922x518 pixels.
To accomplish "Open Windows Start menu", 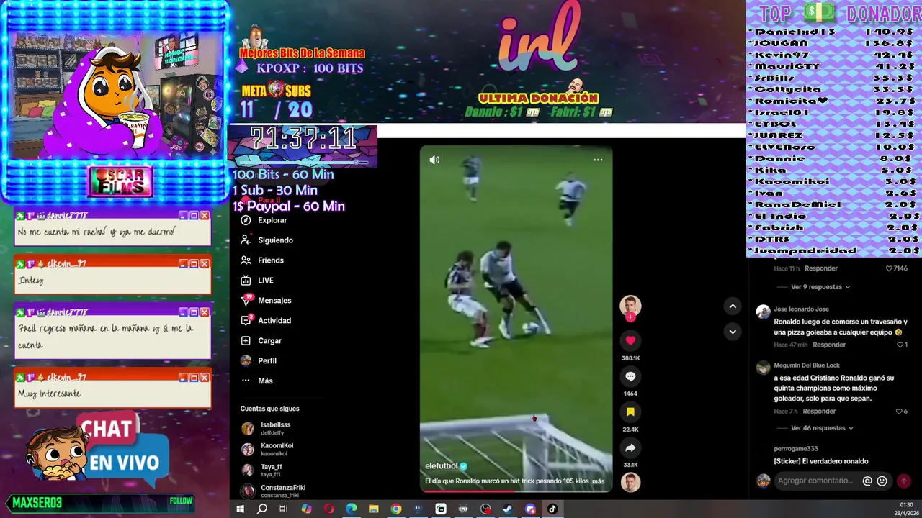I will coord(241,509).
